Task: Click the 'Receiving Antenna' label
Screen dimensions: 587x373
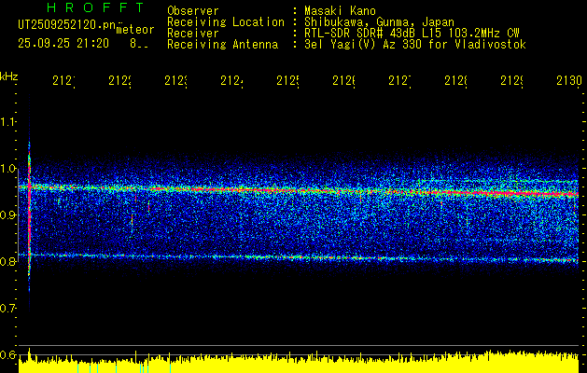Action: pos(222,45)
